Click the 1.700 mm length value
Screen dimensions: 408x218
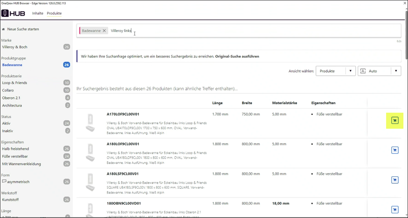[x=220, y=114]
